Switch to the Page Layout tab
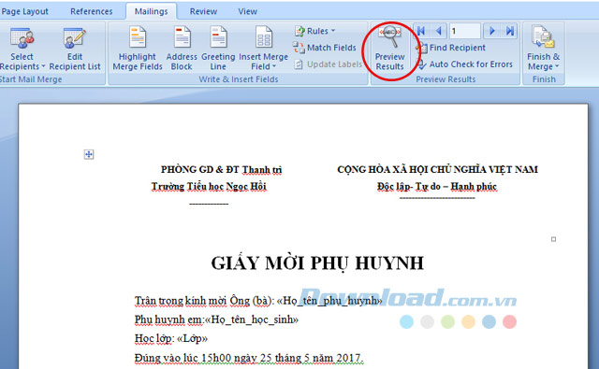Screen dimensions: 599x369 pyautogui.click(x=24, y=11)
